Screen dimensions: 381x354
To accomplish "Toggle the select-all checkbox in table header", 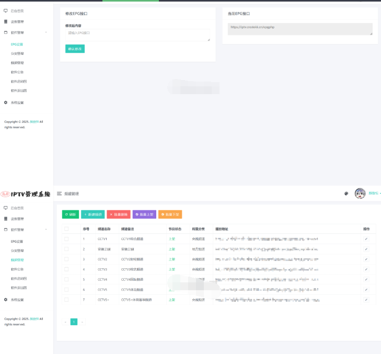I will tap(66, 229).
